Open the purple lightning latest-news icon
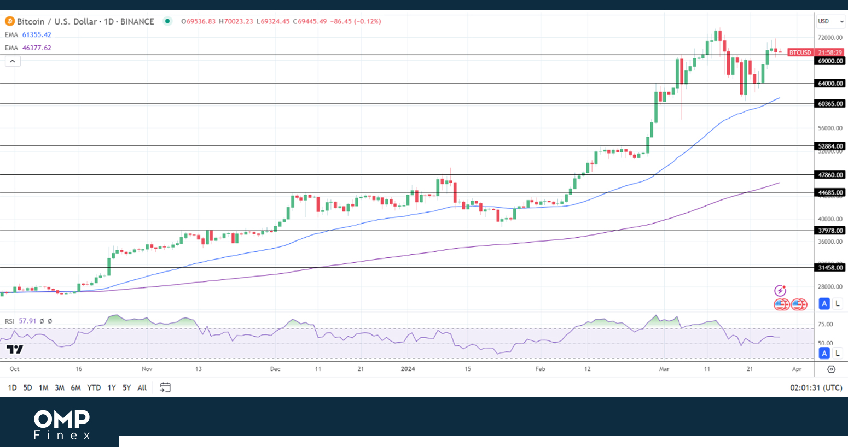 (780, 291)
